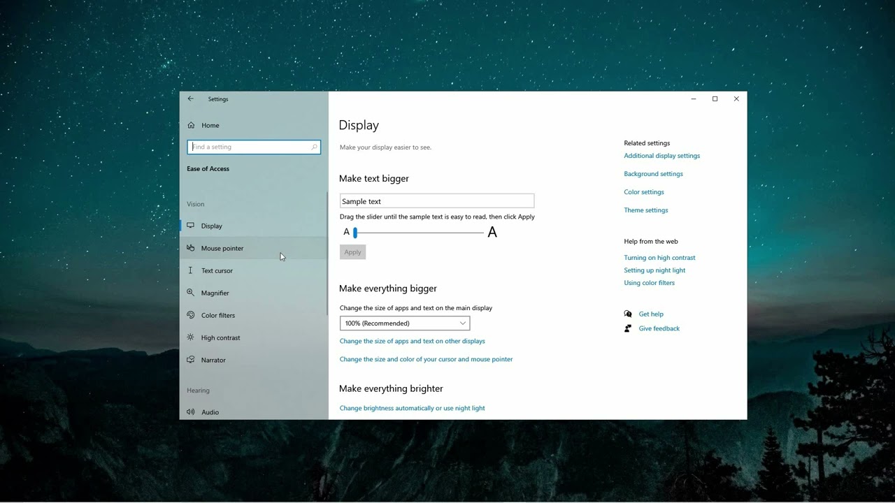This screenshot has height=503, width=895.
Task: Click the High contrast sun icon
Action: tap(190, 337)
